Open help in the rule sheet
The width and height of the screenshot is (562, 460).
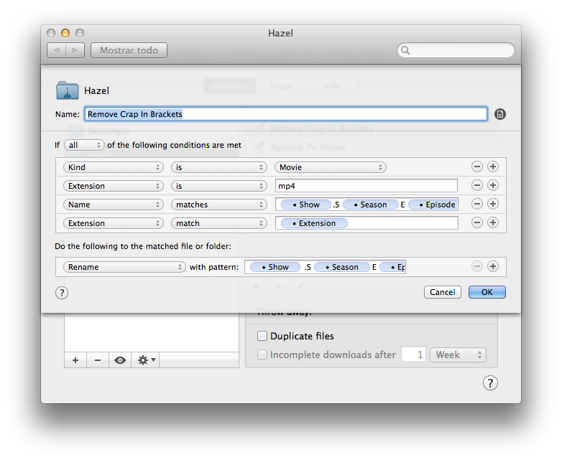(x=62, y=293)
